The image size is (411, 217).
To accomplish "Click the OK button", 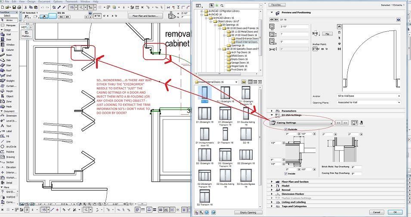I will pyautogui.click(x=395, y=212).
